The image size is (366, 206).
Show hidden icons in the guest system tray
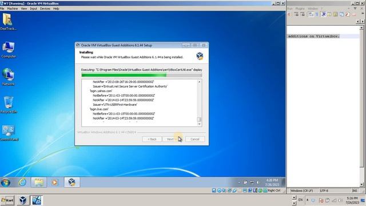click(239, 183)
